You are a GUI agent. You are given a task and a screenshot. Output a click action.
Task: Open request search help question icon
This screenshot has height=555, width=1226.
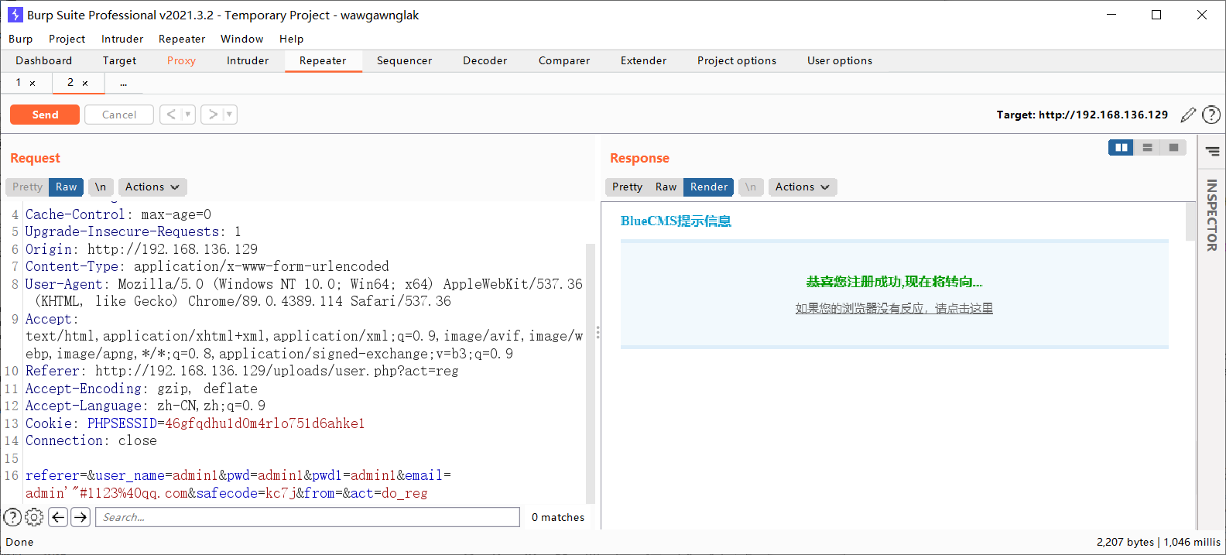pyautogui.click(x=12, y=517)
